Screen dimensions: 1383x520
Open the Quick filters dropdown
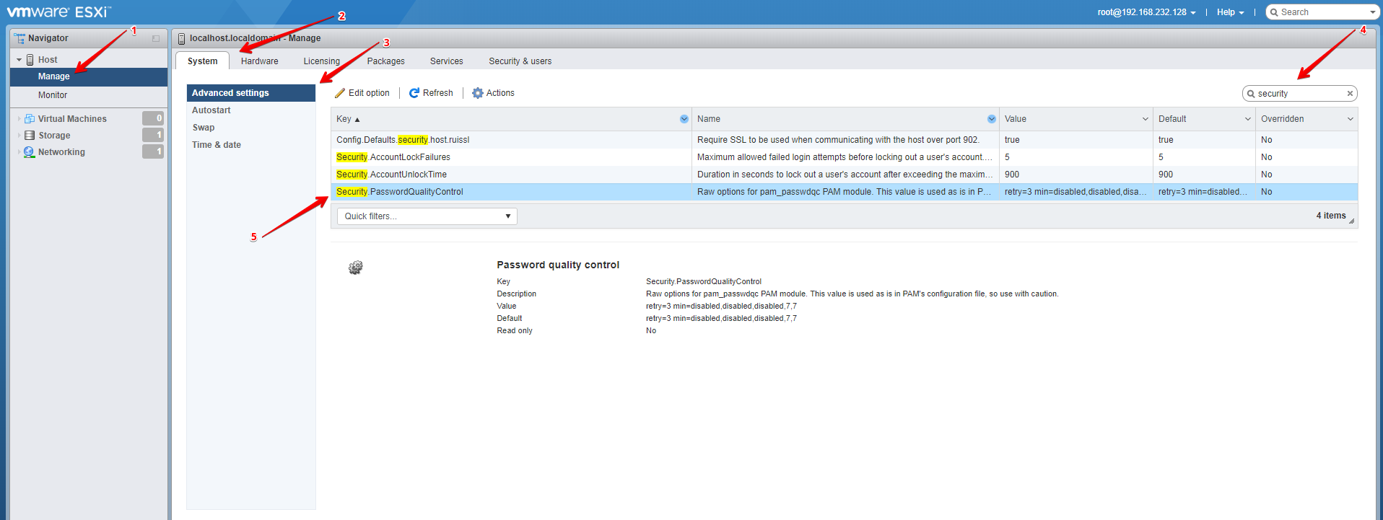[427, 216]
